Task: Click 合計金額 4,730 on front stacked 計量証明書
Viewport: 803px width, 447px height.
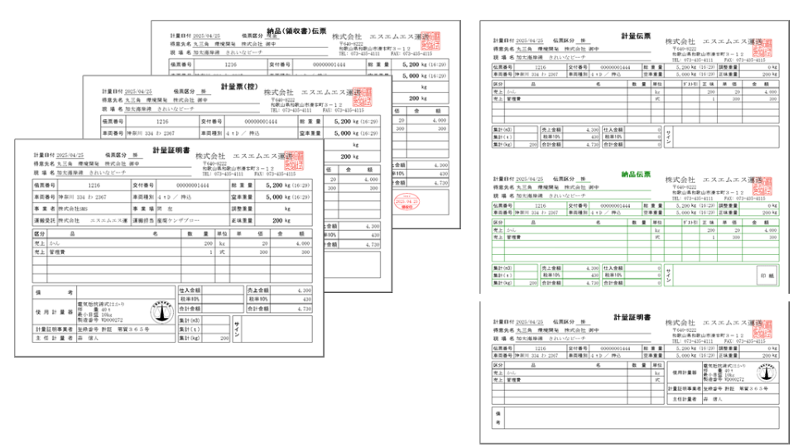Action: tap(292, 309)
